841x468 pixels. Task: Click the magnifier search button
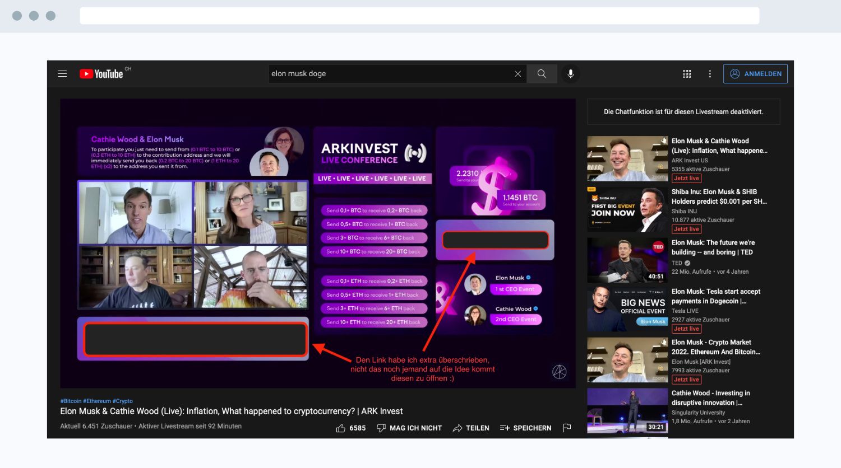pyautogui.click(x=542, y=74)
